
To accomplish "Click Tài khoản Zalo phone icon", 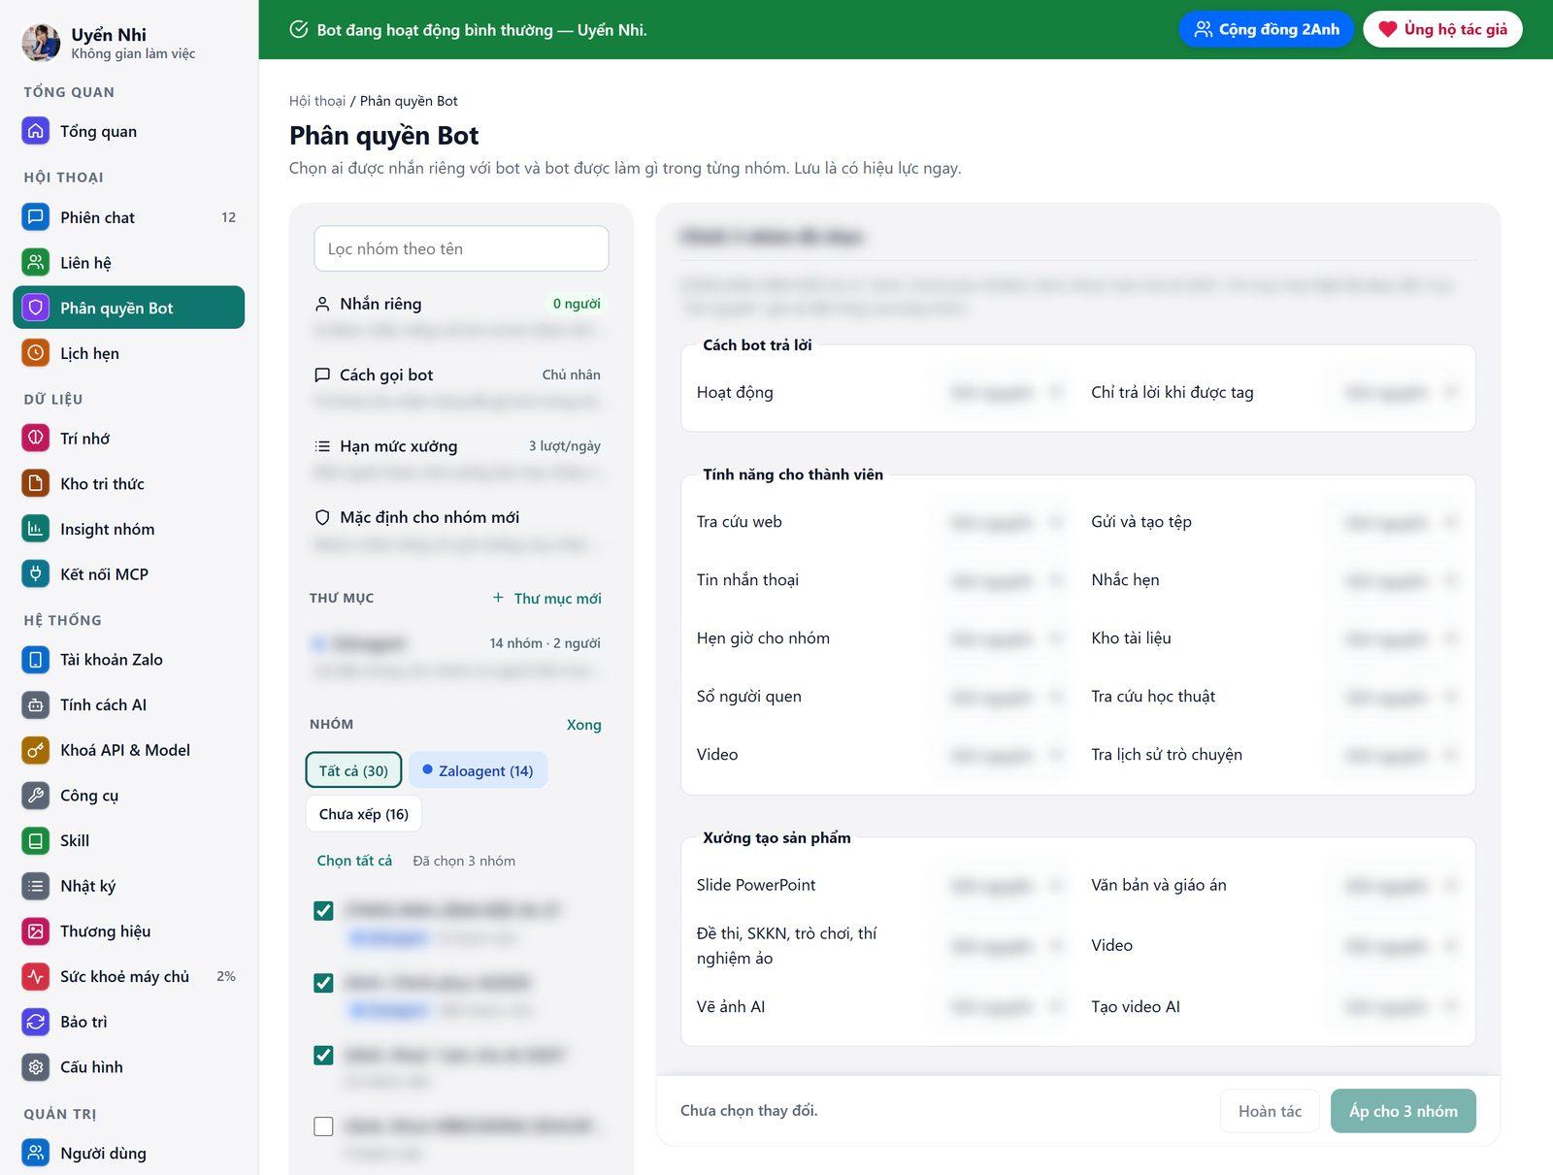I will click(36, 660).
